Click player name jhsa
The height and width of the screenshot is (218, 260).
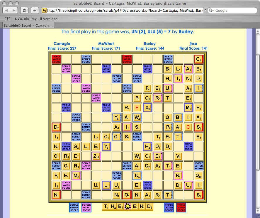193,44
